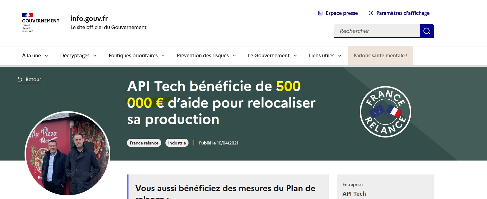
Task: Open the Décryptages dropdown
Action: point(78,56)
